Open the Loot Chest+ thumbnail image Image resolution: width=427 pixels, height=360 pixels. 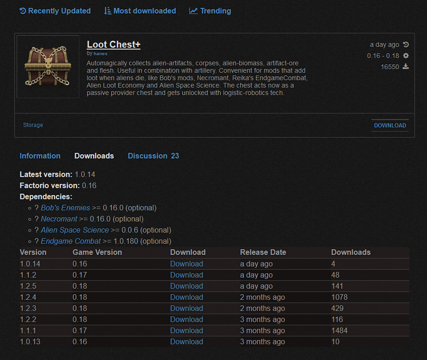coord(48,67)
